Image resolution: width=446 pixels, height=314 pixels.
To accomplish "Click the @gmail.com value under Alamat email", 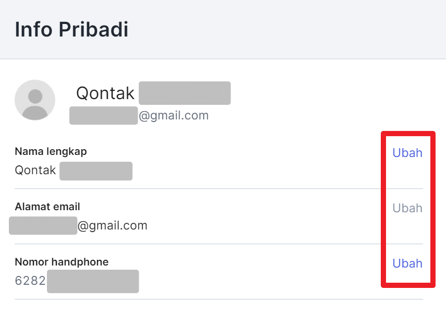I will coord(112,225).
